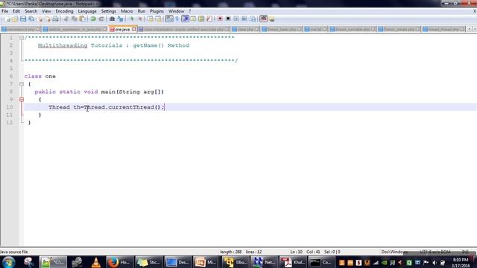This screenshot has width=477, height=268.
Task: Toggle Word Wrap in the toolbar
Action: (x=169, y=19)
